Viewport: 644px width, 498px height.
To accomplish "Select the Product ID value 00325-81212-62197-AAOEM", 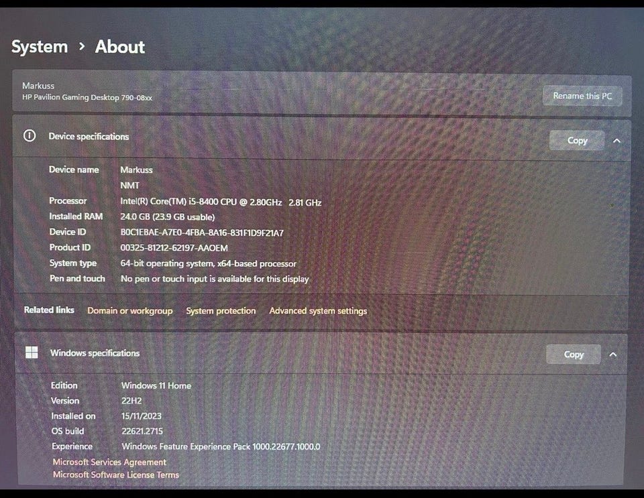I will (x=174, y=248).
